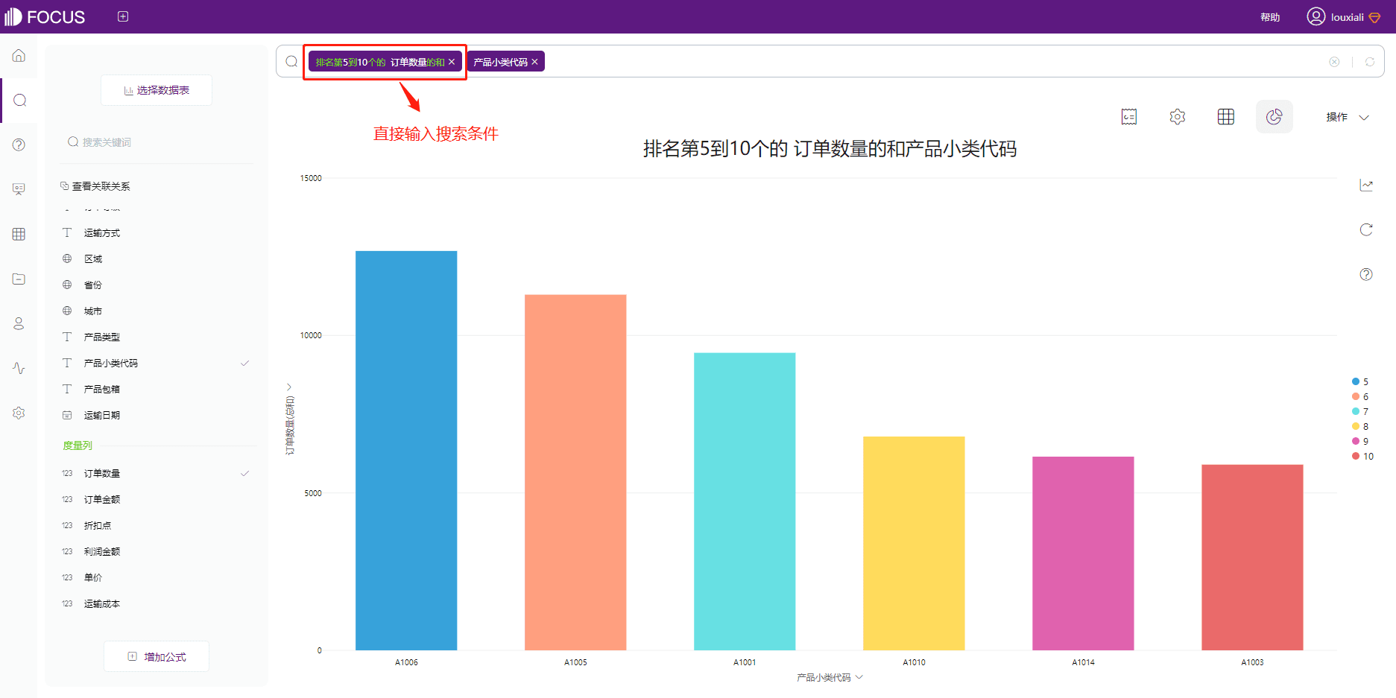Open the user management sidebar icon
This screenshot has width=1396, height=698.
tap(19, 323)
